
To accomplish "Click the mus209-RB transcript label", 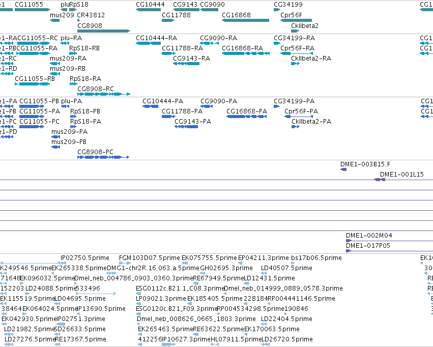I will point(68,69).
